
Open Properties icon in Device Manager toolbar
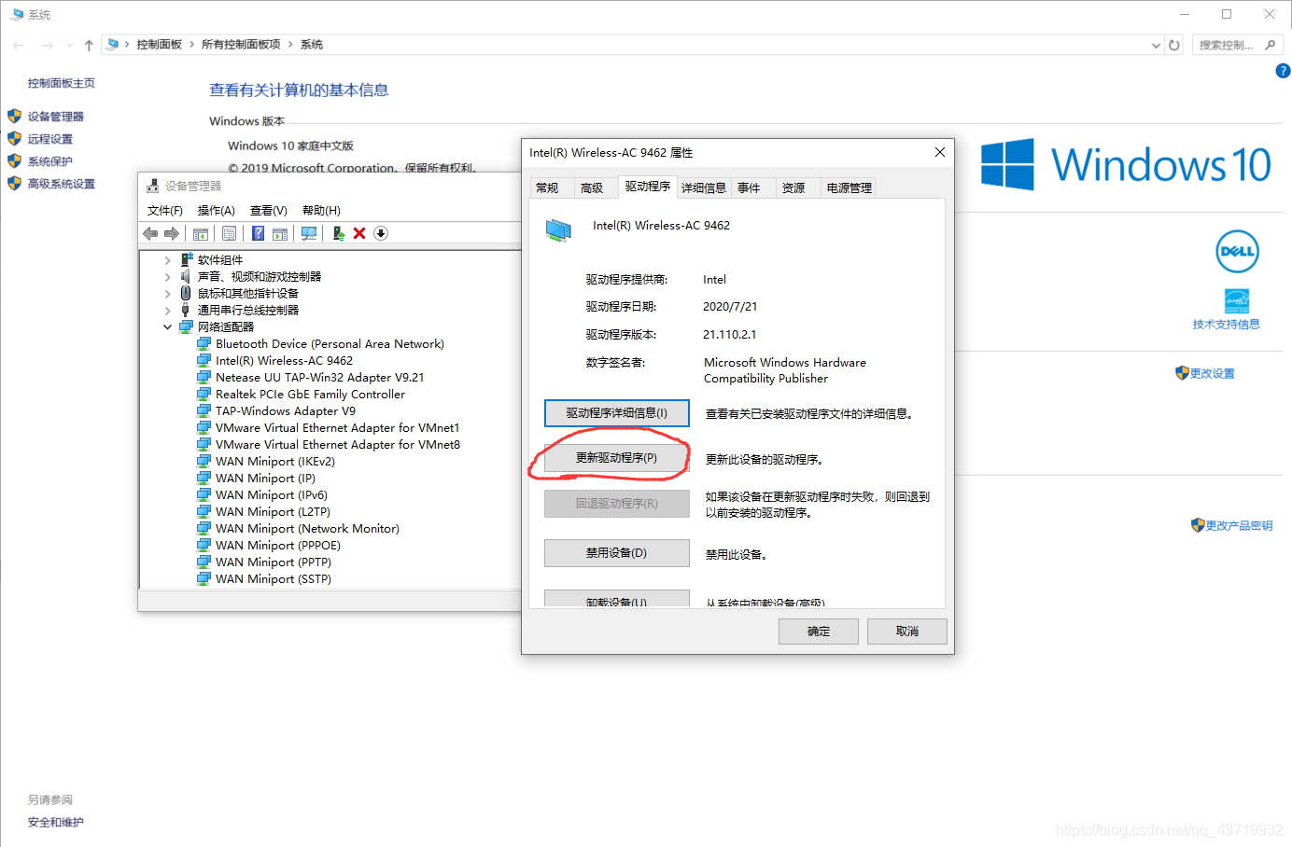coord(229,233)
